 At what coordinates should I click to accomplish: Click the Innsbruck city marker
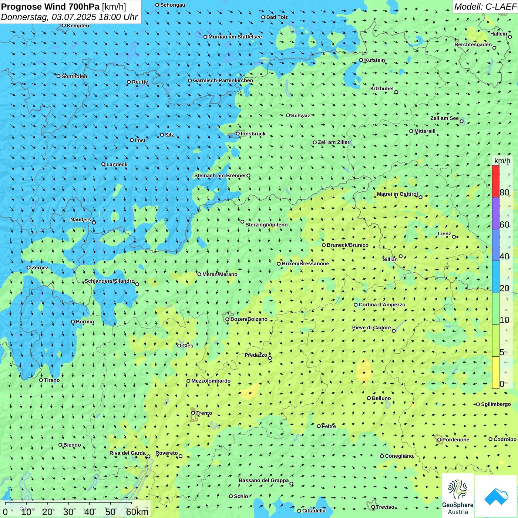(238, 134)
